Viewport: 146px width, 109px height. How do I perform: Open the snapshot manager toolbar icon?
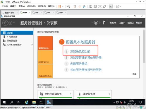[x=84, y=6]
